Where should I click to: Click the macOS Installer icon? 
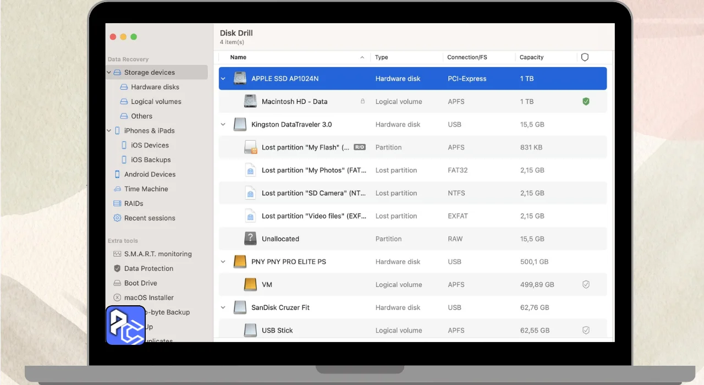(117, 298)
